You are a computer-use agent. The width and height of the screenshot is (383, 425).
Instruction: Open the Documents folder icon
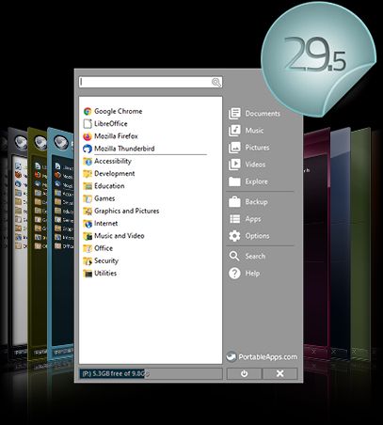pyautogui.click(x=234, y=114)
